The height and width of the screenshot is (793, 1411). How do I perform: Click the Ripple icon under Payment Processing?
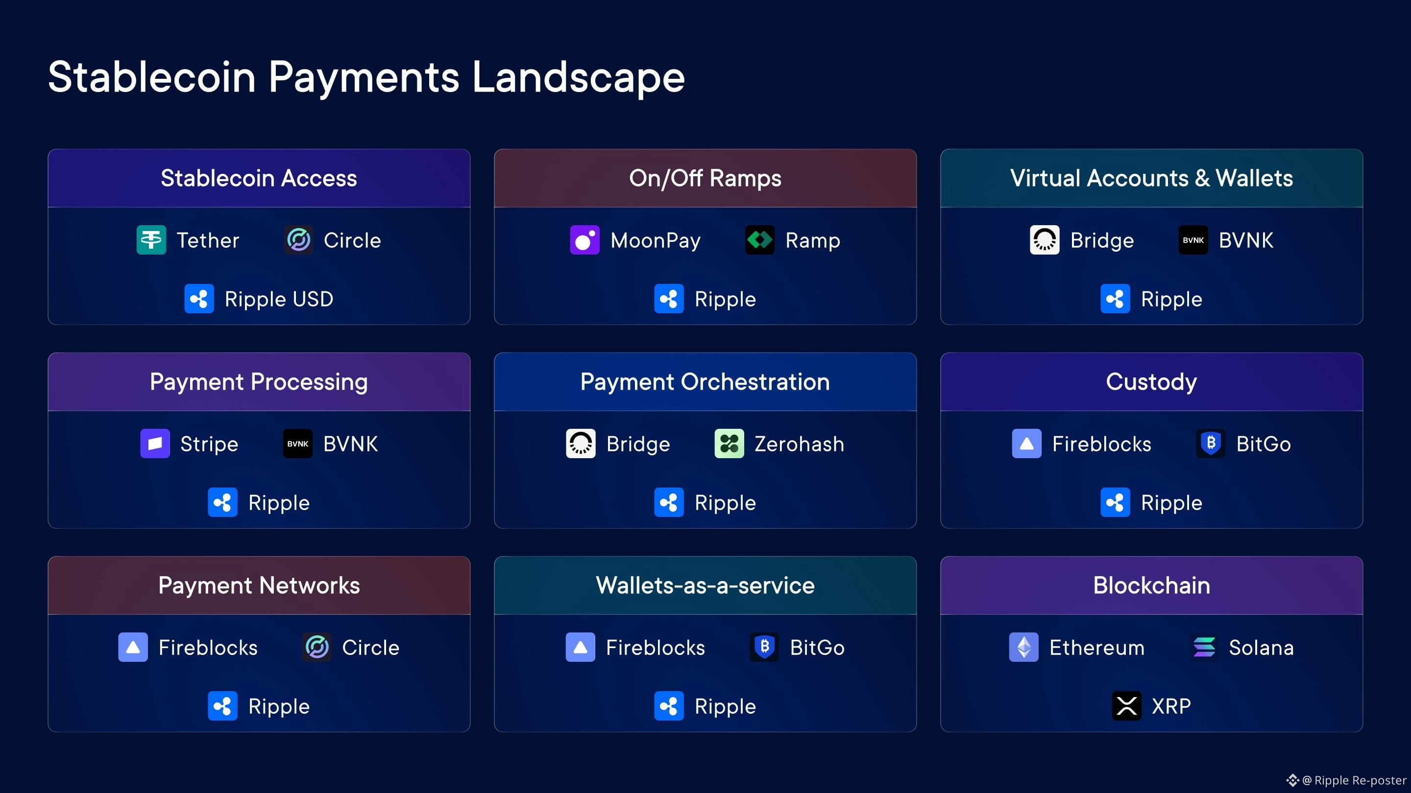(222, 502)
